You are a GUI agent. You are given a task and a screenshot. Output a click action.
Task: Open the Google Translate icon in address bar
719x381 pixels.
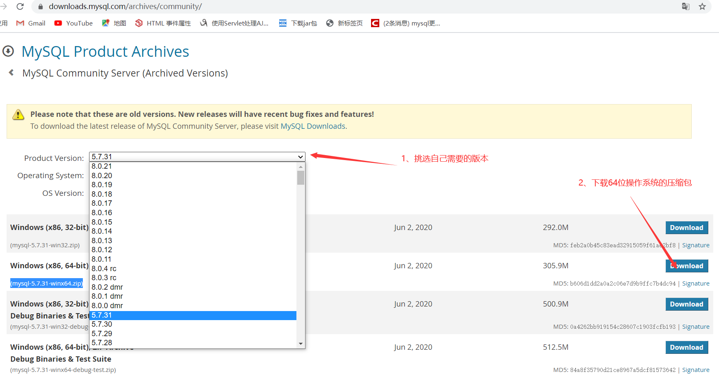pyautogui.click(x=686, y=7)
